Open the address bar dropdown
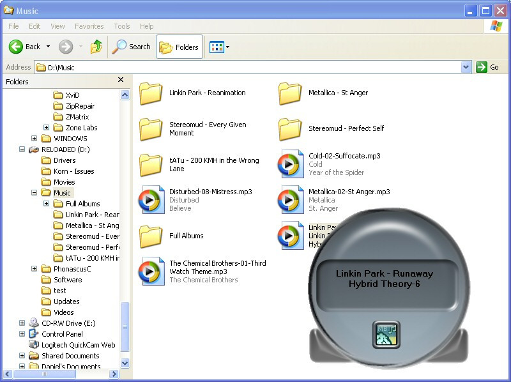This screenshot has width=511, height=382. pos(466,67)
